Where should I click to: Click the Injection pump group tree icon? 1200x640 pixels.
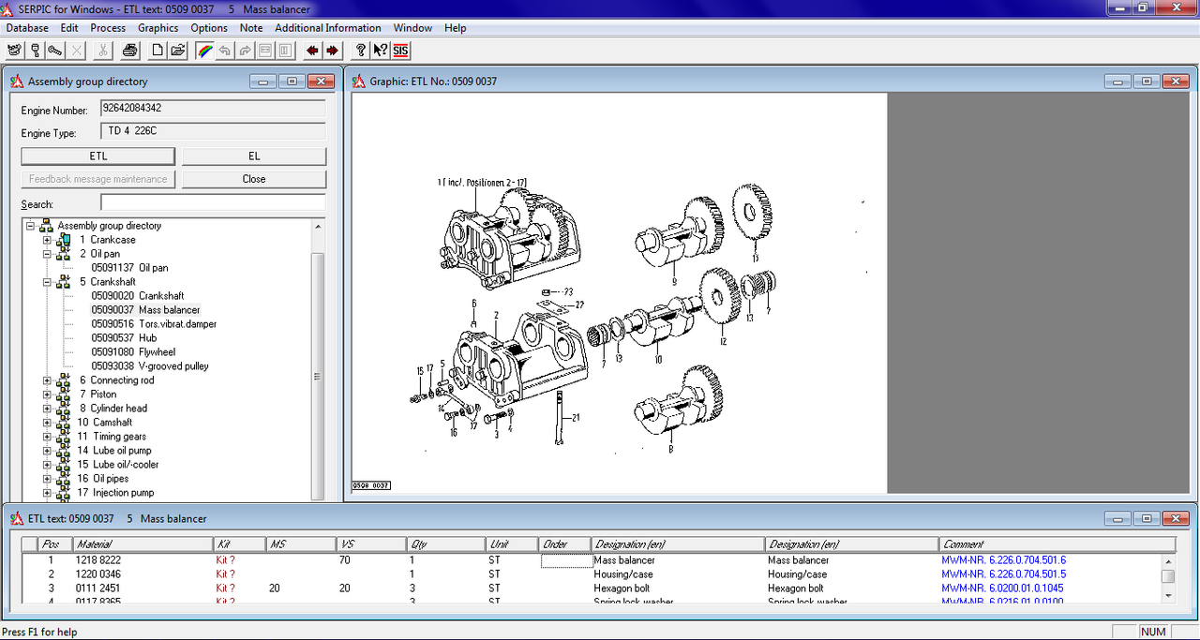tap(64, 493)
